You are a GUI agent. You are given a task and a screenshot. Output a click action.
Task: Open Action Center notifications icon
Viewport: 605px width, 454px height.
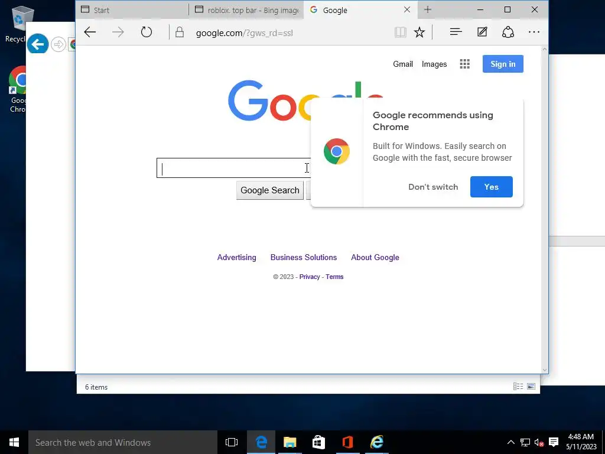(x=553, y=442)
